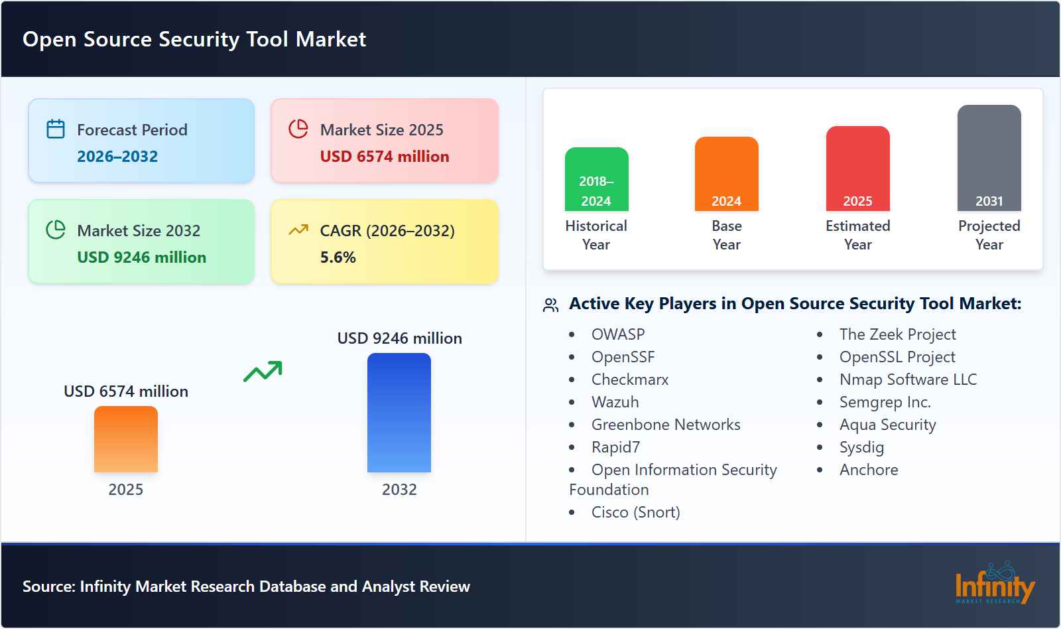Image resolution: width=1061 pixels, height=629 pixels.
Task: Select "OpenSSL Project" in the key players list
Action: (898, 357)
